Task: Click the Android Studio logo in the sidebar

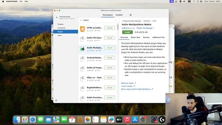Action: pos(57,17)
